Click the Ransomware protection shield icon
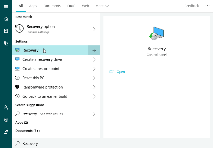Screen dimensions: 213x148 (x=17, y=87)
